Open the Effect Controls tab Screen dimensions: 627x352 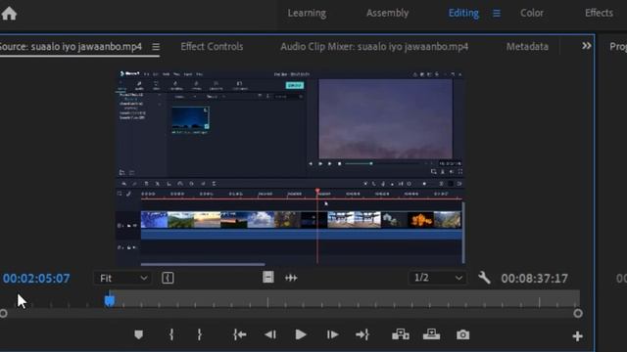coord(212,47)
